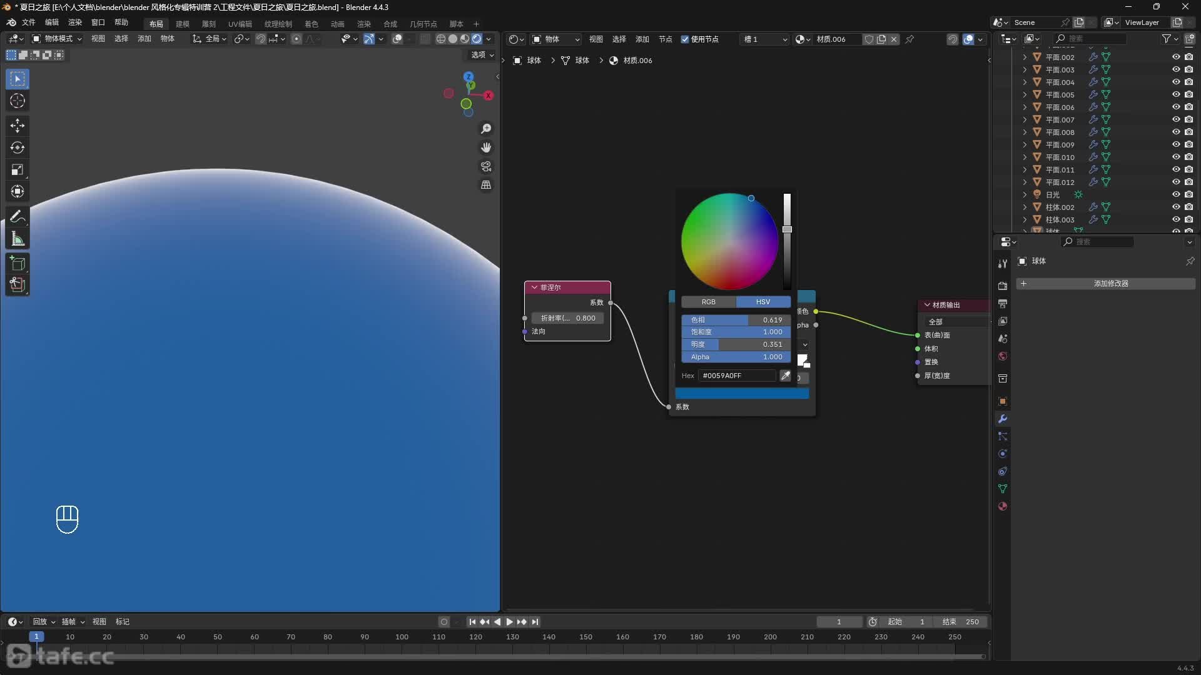Disable 平面.007 in renders camera icon
The image size is (1201, 675).
tap(1188, 119)
